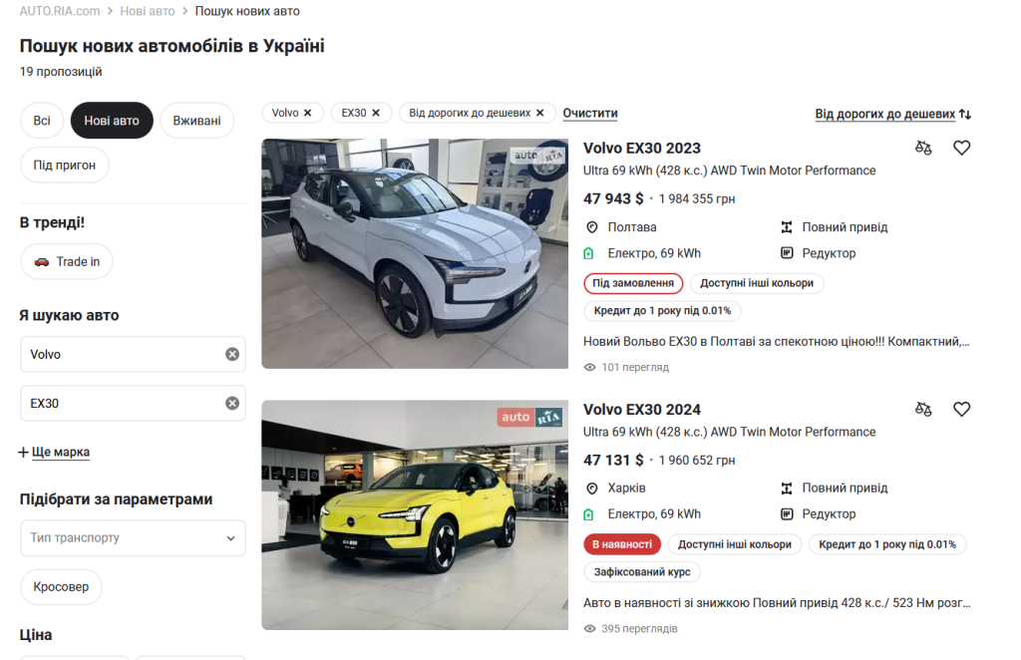Add Volvo EX30 2024 to comparison
The height and width of the screenshot is (660, 1021).
pyautogui.click(x=923, y=409)
